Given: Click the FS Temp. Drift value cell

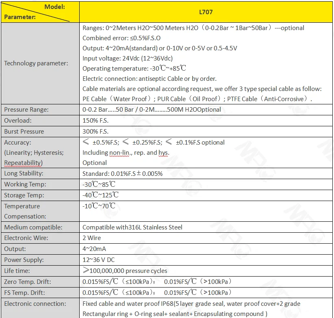Looking at the screenshot, I should coord(206,292).
